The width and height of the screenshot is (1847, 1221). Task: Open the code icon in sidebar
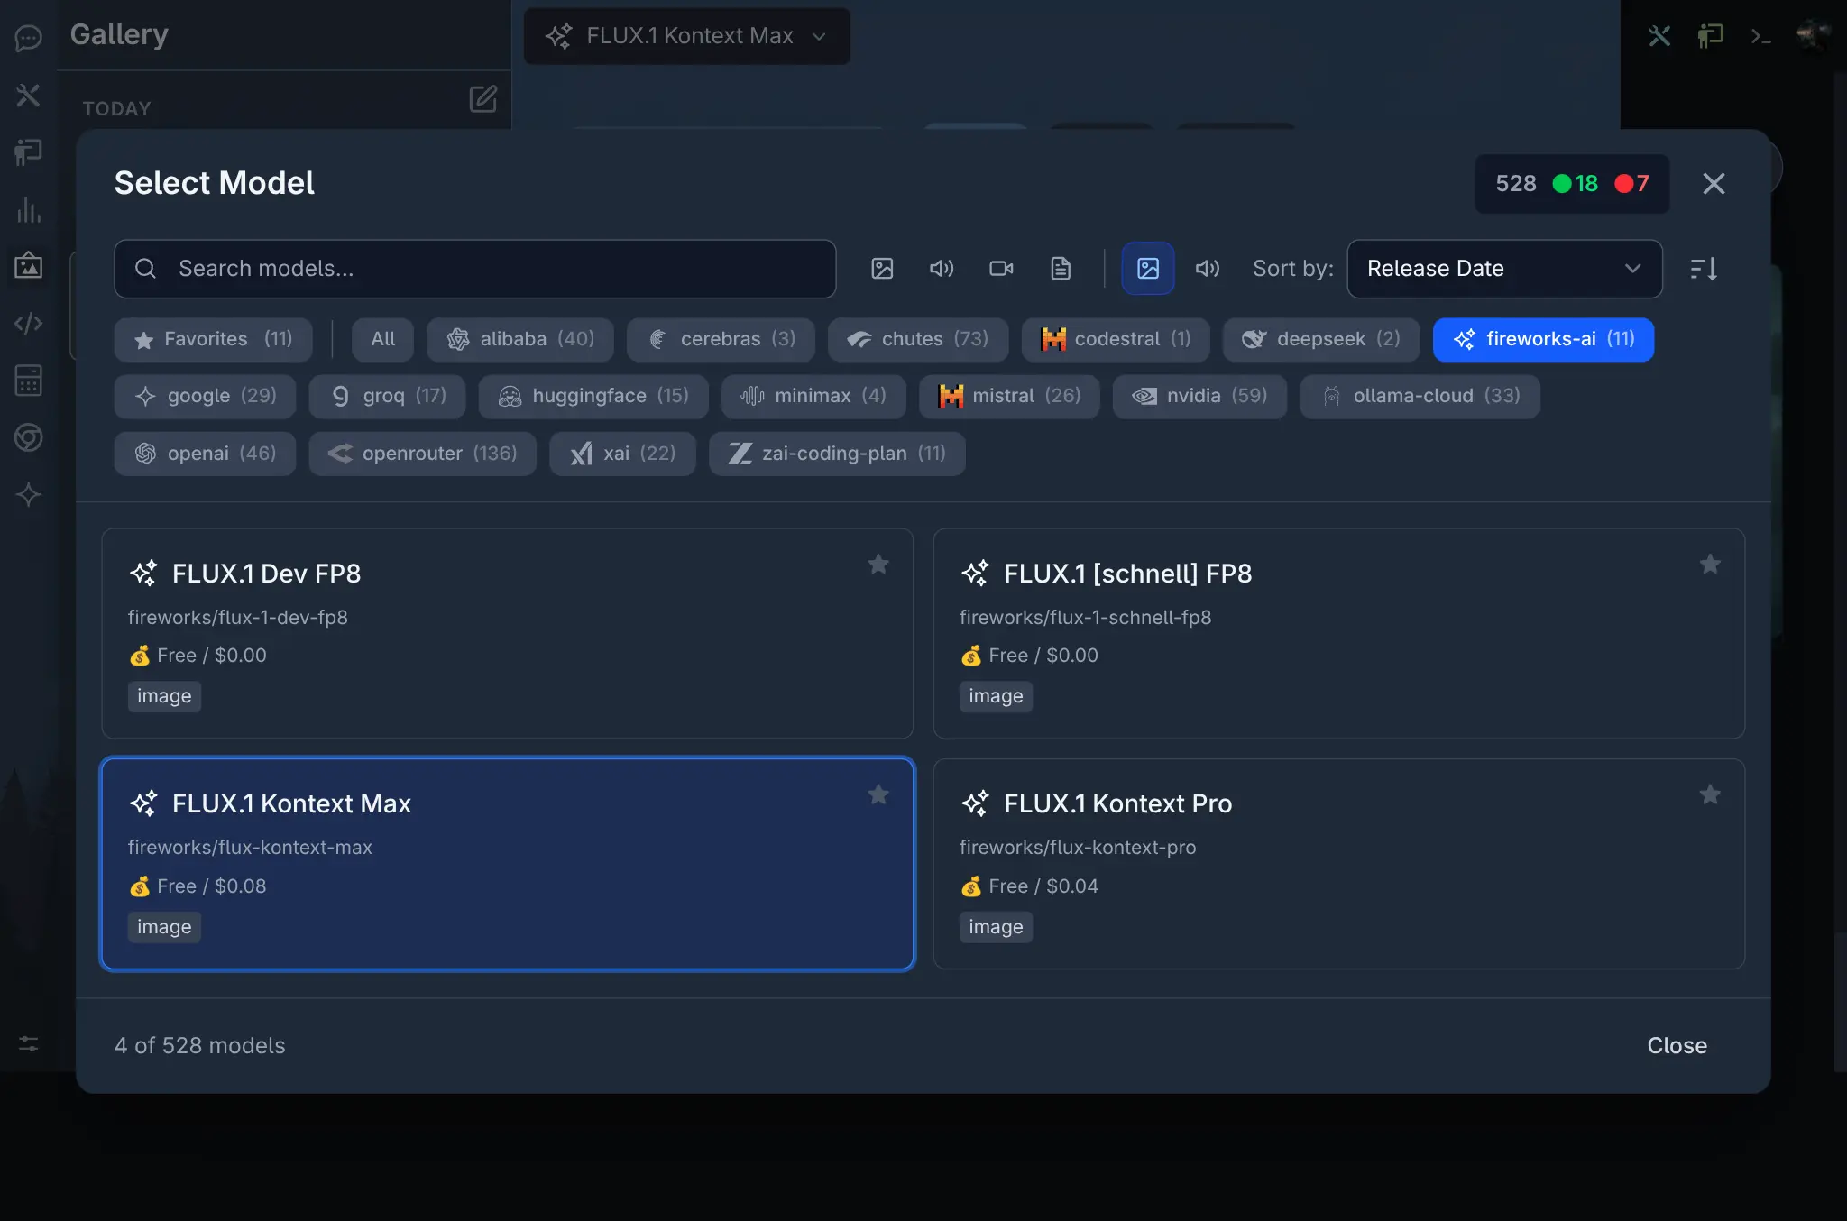pyautogui.click(x=28, y=323)
